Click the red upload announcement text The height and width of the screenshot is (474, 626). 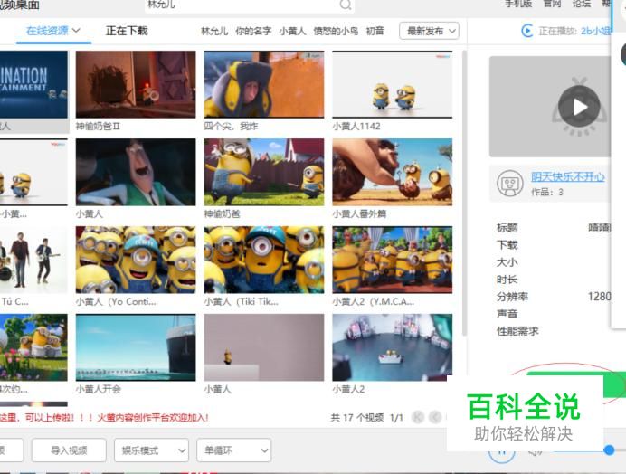click(104, 418)
